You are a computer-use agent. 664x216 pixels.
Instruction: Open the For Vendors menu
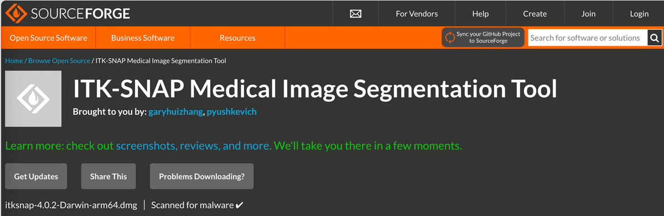pyautogui.click(x=417, y=14)
